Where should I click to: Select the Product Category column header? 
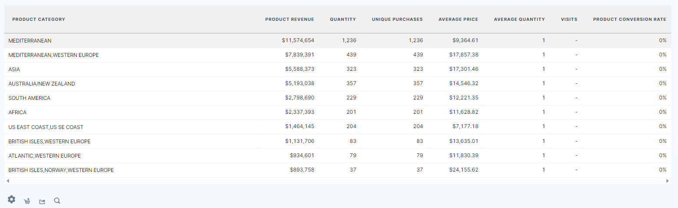coord(39,20)
